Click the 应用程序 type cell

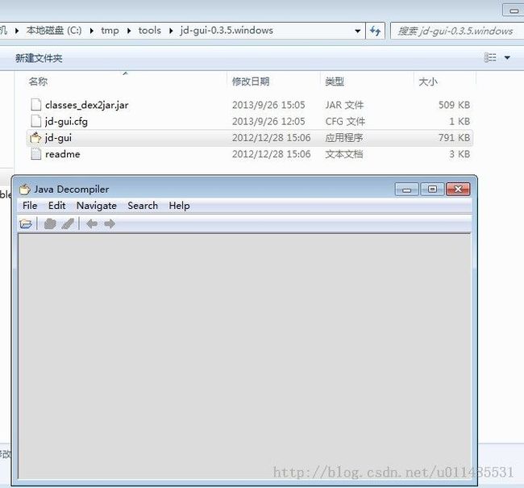coord(344,138)
